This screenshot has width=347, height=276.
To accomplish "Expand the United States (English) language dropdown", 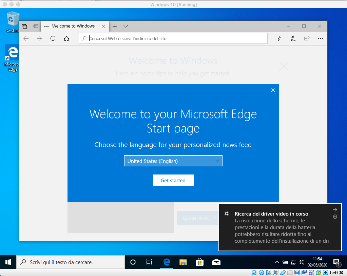I will tap(173, 161).
